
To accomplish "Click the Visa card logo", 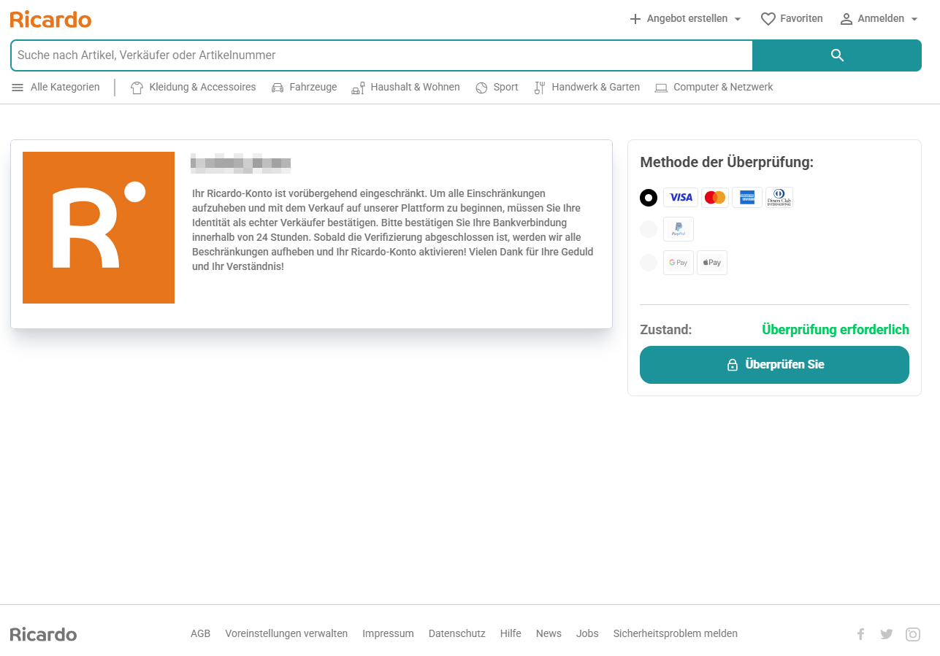I will click(681, 197).
